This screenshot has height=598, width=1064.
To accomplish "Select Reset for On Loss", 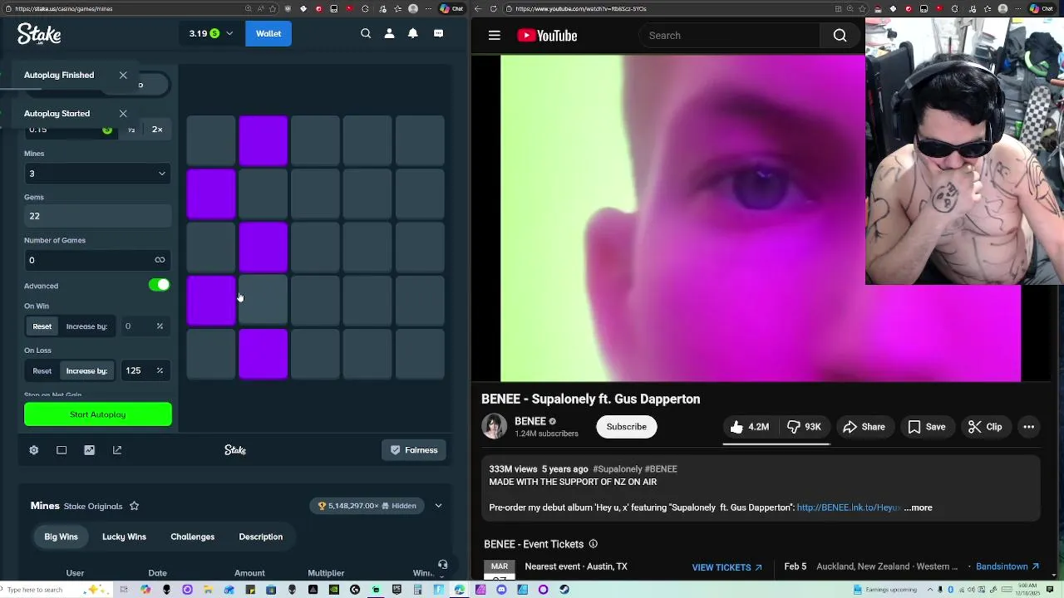I will [42, 370].
